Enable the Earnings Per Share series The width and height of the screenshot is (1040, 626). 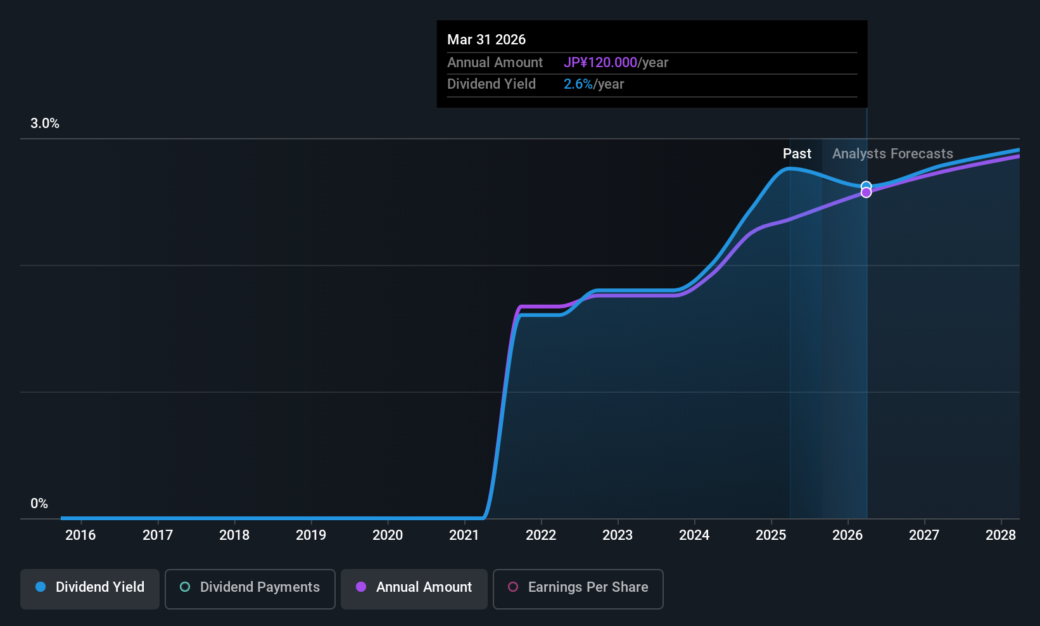coord(578,589)
